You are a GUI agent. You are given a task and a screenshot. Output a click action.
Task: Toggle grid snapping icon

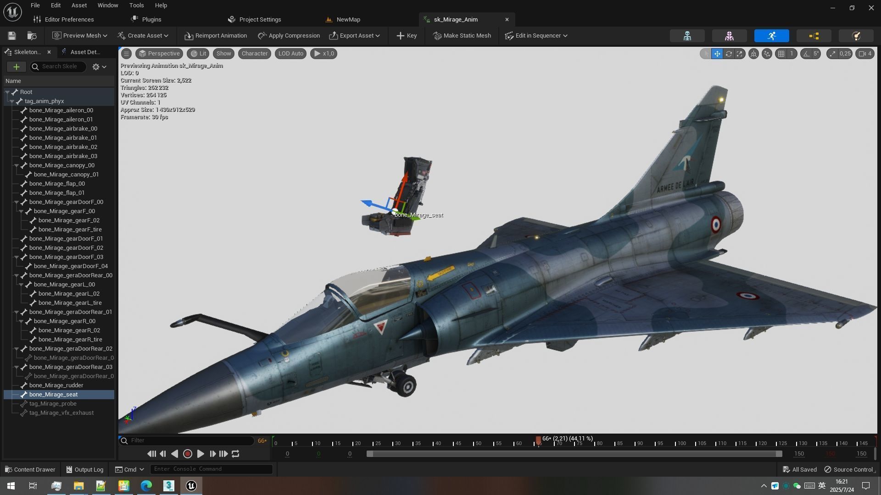(781, 54)
